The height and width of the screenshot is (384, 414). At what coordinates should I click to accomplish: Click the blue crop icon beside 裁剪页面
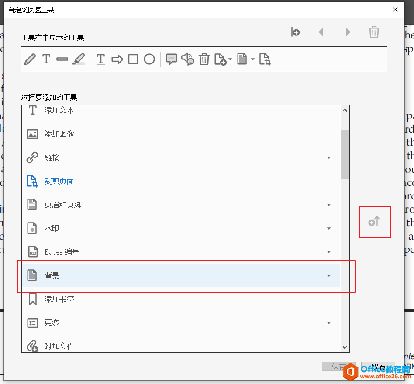32,181
